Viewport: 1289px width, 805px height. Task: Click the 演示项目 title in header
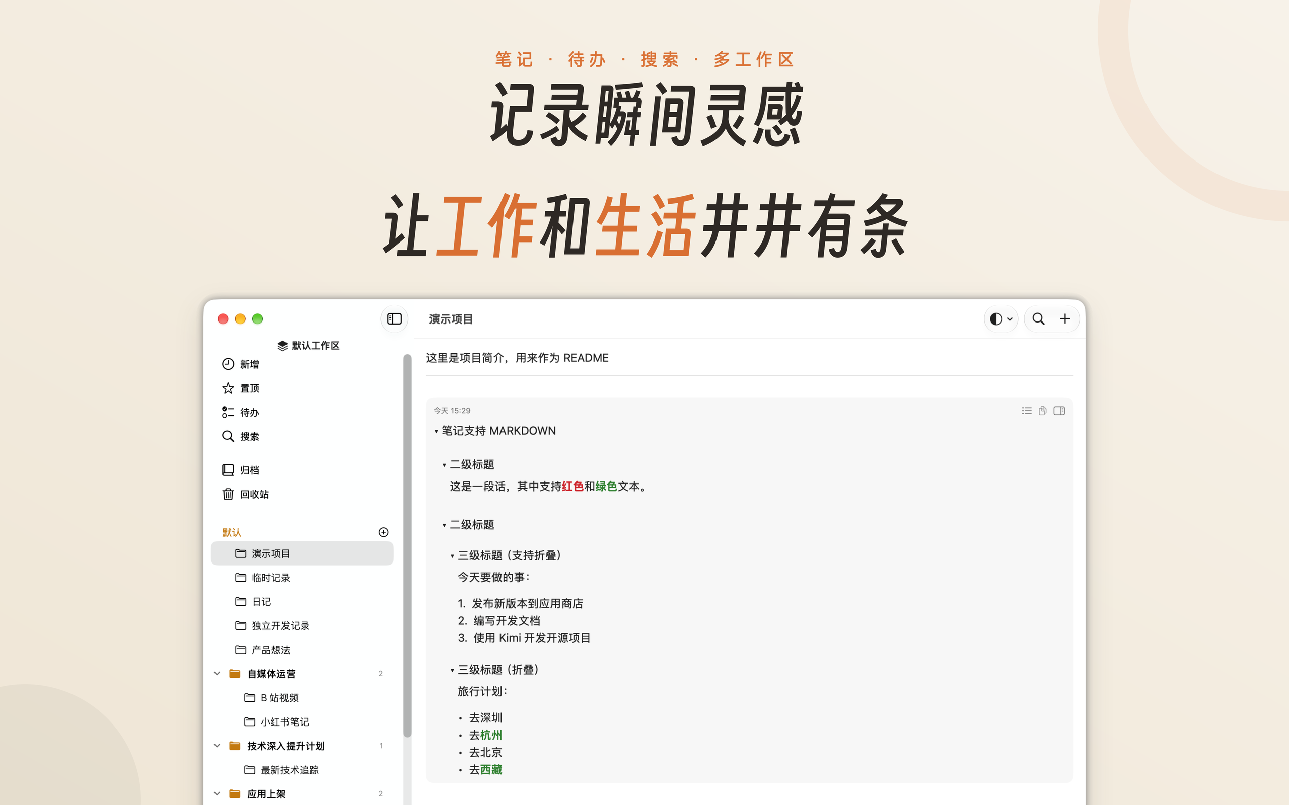pos(451,319)
